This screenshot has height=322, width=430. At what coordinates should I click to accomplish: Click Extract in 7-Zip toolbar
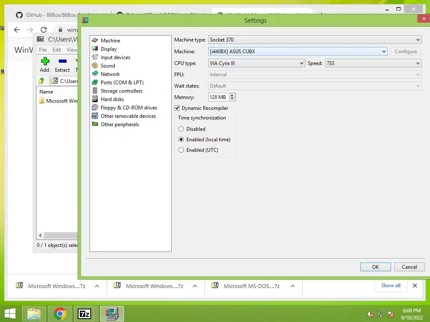(x=62, y=65)
